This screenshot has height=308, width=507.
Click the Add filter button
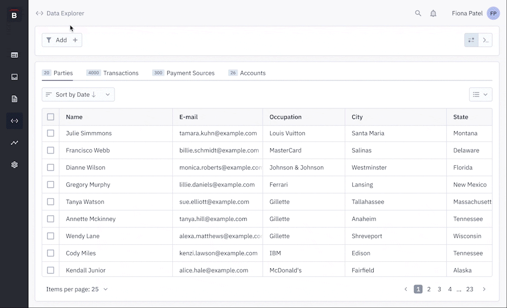pos(62,40)
